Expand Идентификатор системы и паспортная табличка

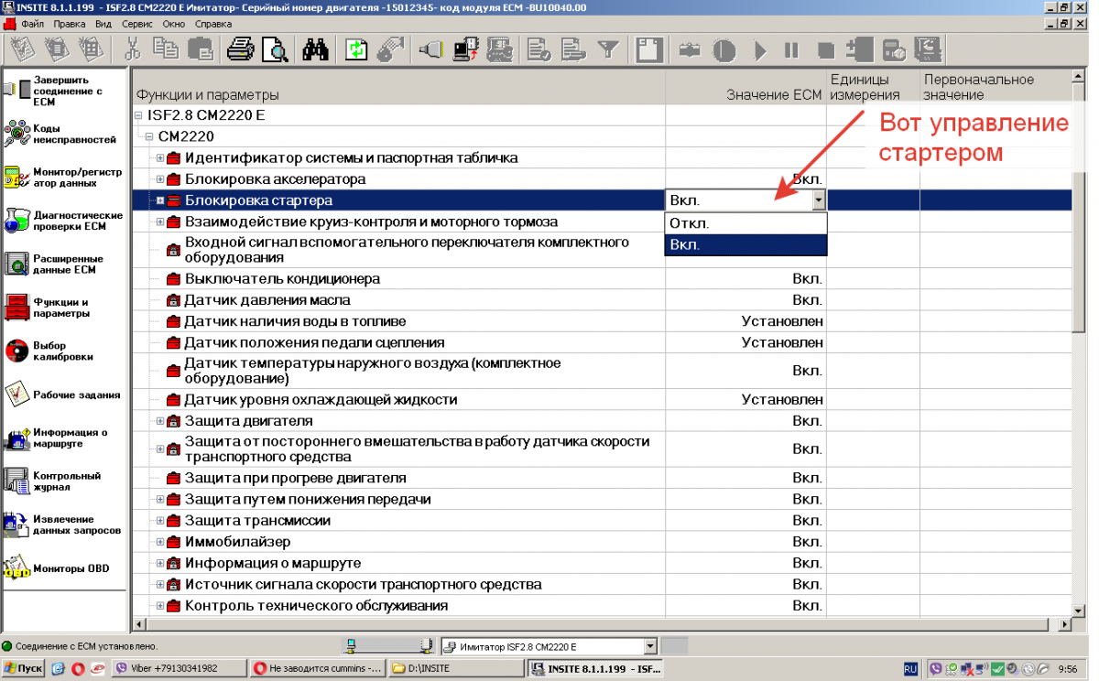pyautogui.click(x=160, y=158)
